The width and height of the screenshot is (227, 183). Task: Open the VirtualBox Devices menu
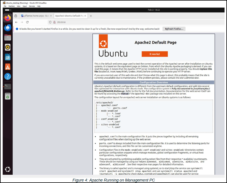[x=32, y=6]
